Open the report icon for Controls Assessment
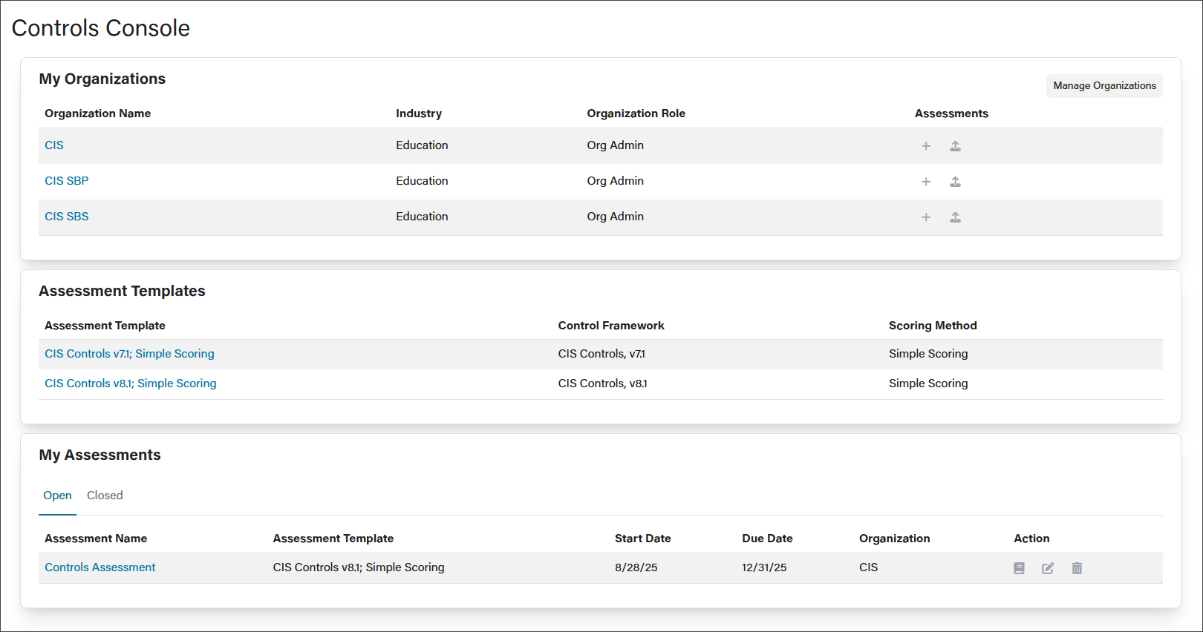This screenshot has height=632, width=1203. pyautogui.click(x=1019, y=568)
